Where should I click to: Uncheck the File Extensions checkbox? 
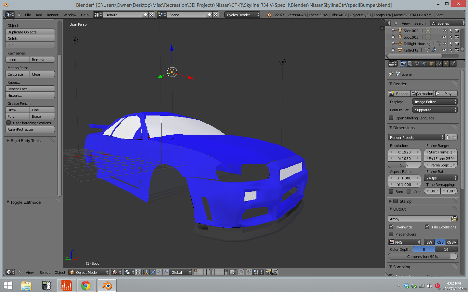coord(427,227)
